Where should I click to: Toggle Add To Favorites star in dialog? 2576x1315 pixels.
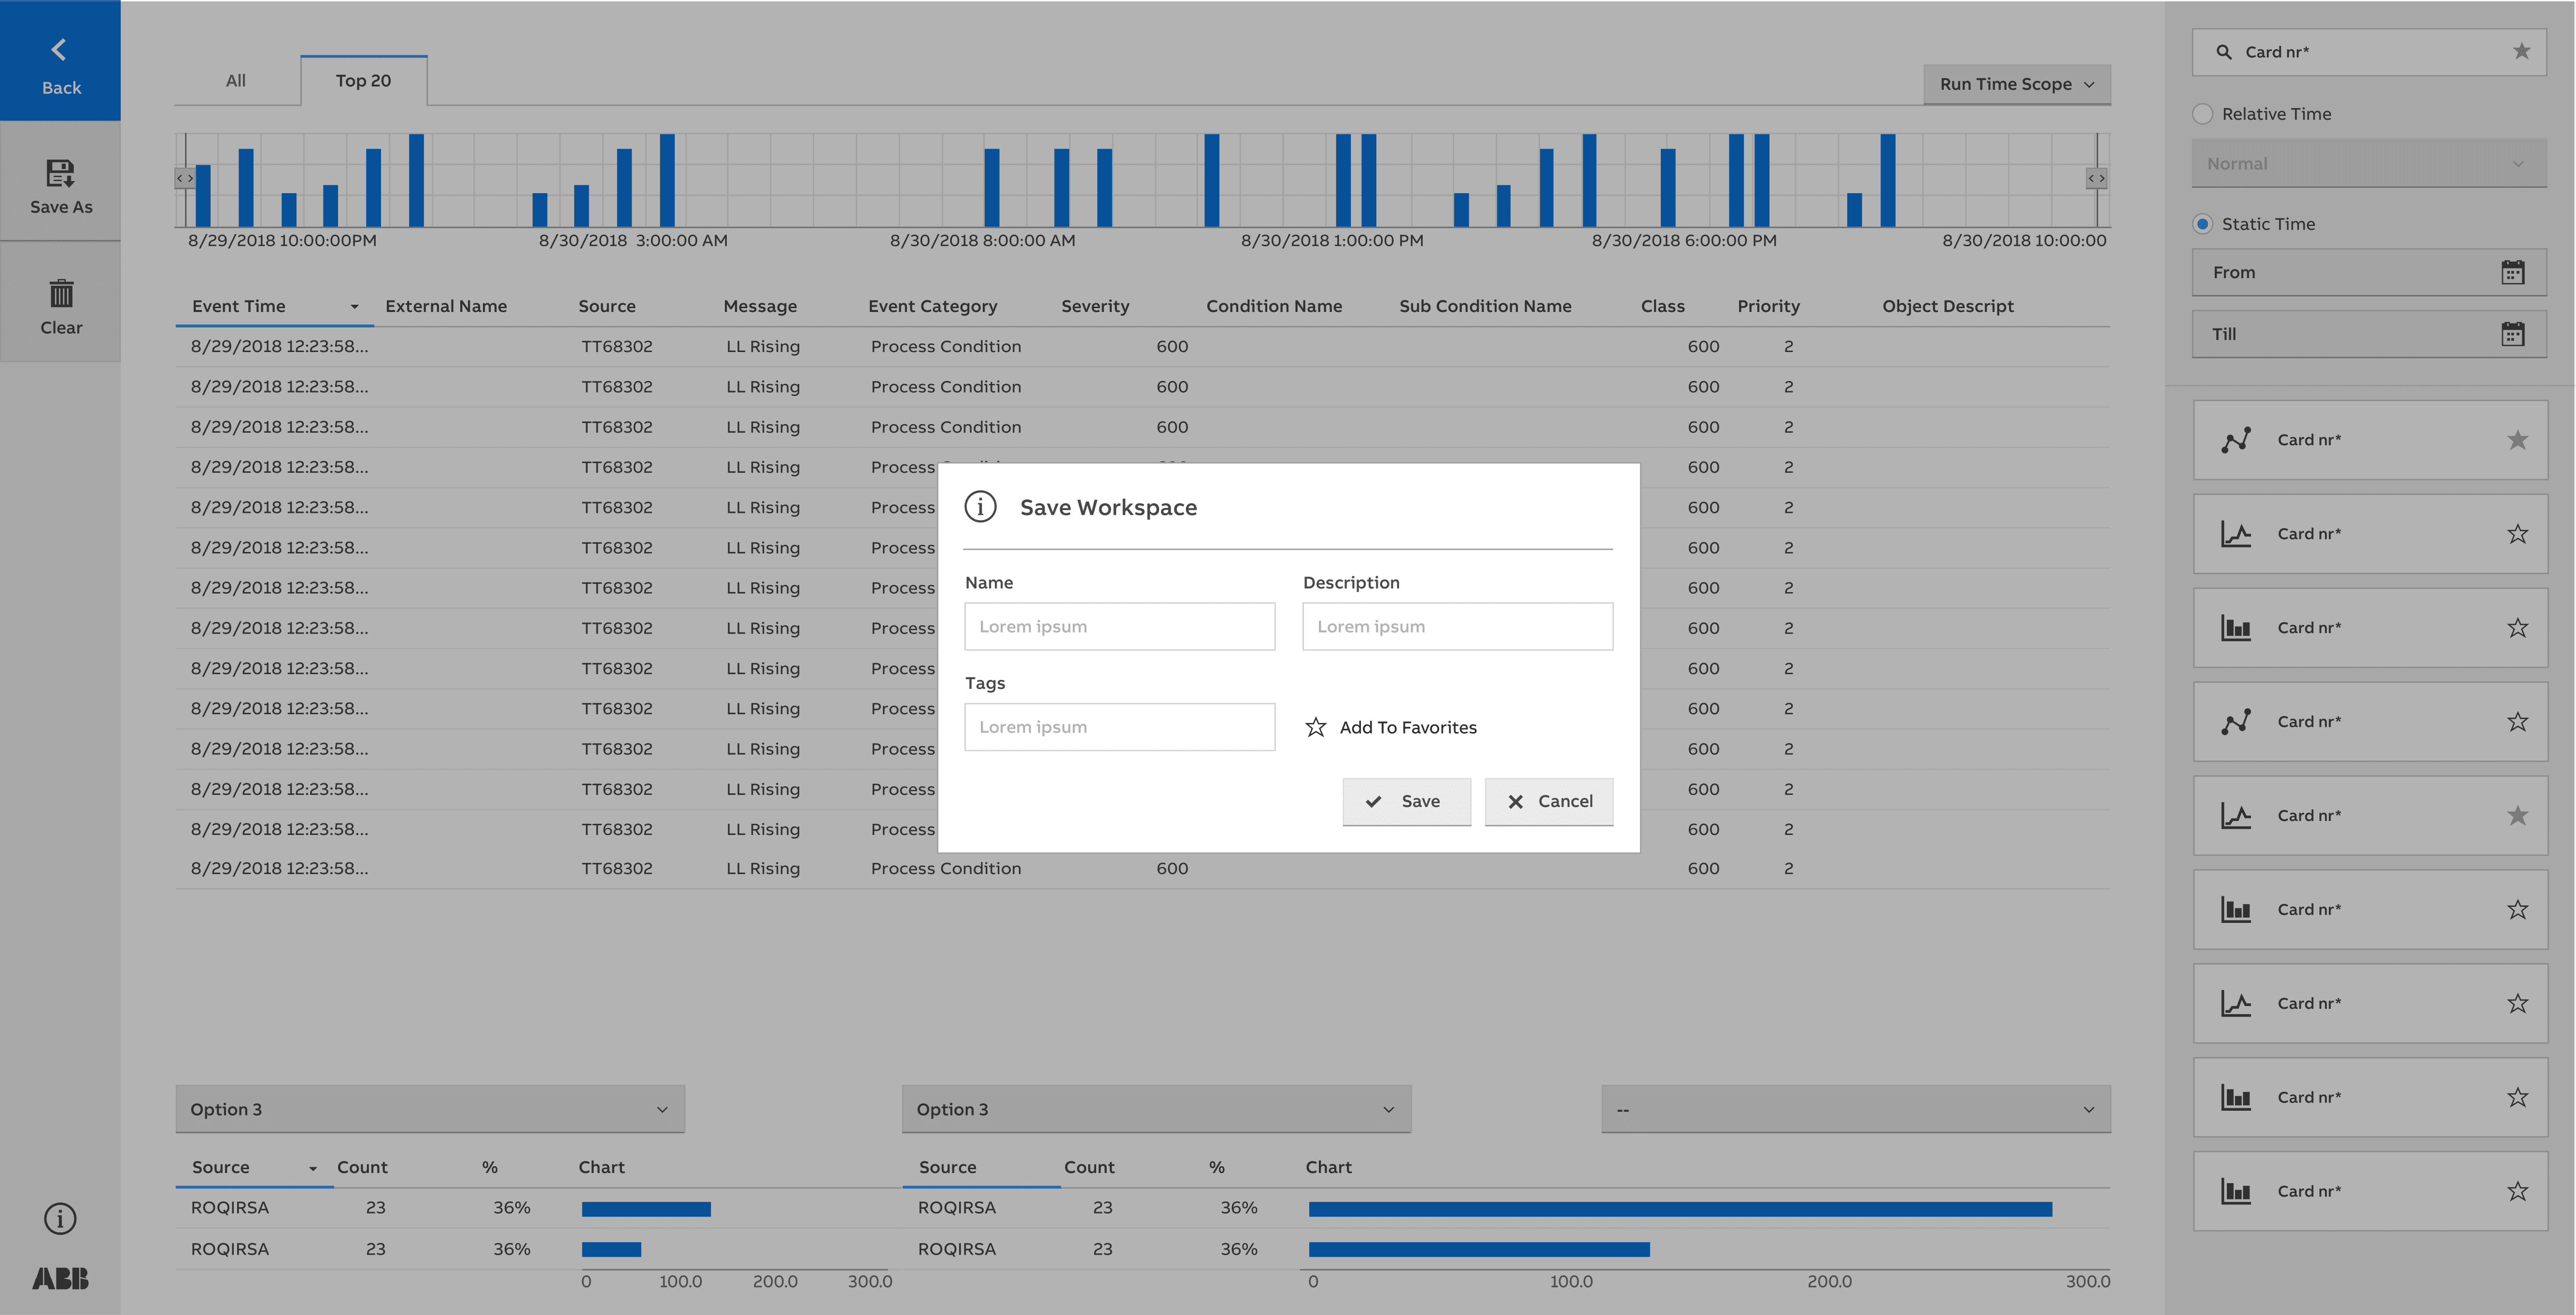[1316, 727]
